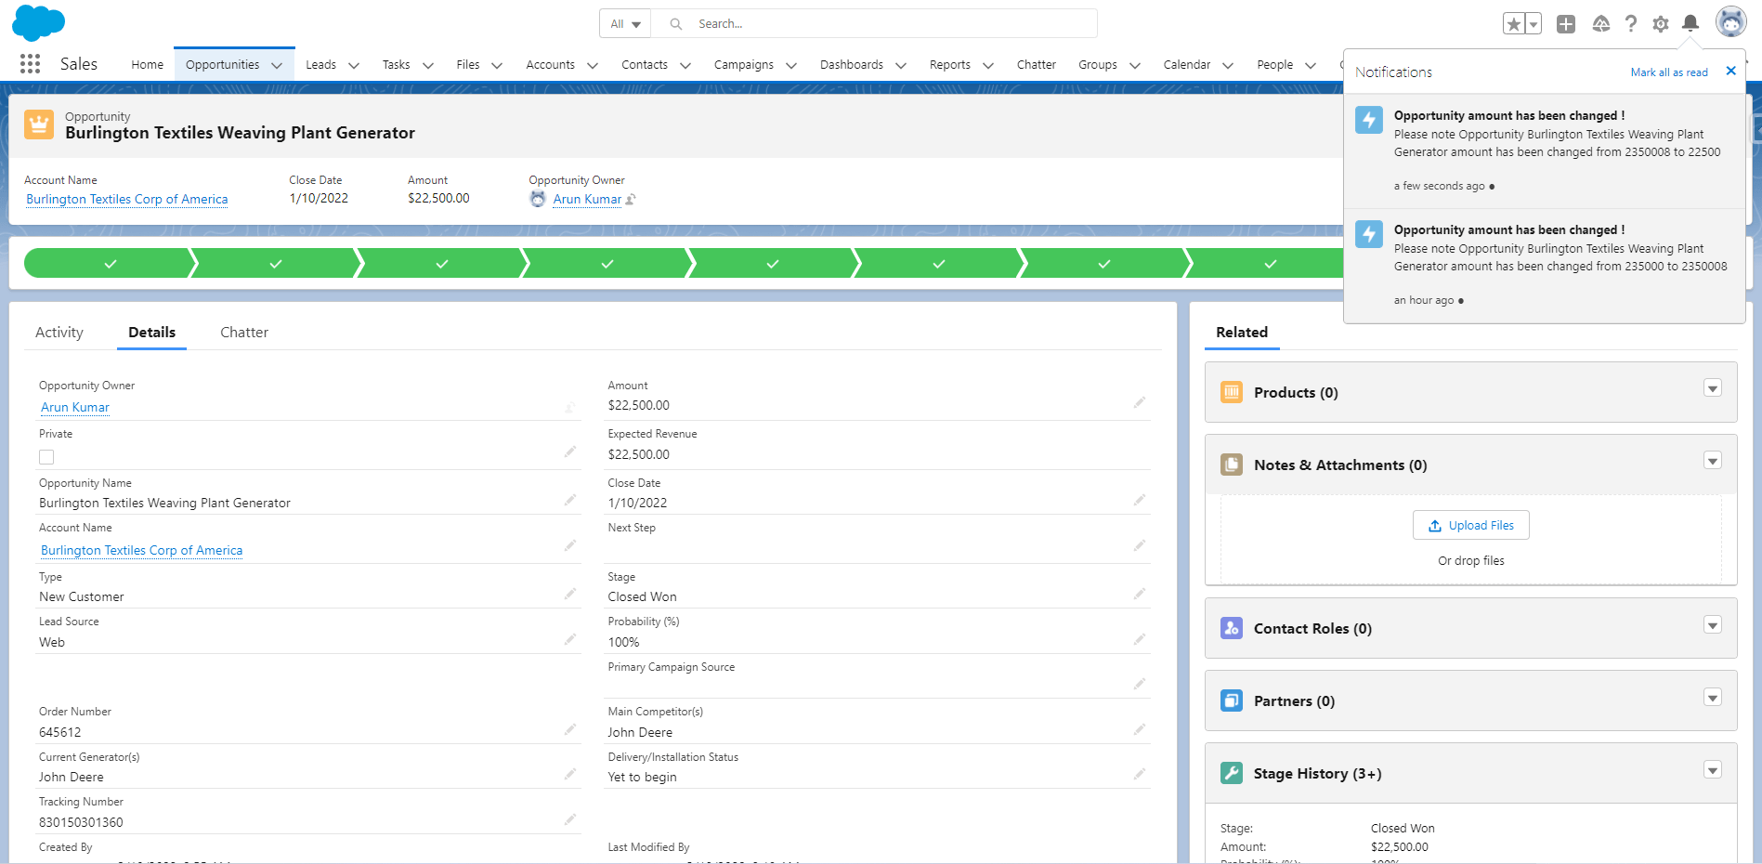The image size is (1762, 864).
Task: Open the Products (0) related list
Action: coord(1296,393)
